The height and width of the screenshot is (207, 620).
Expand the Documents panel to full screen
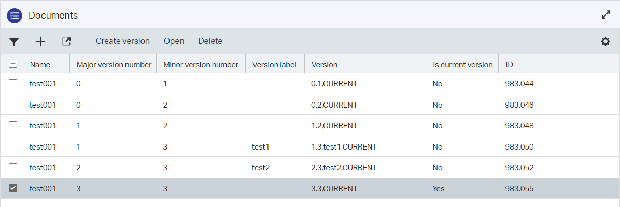605,15
